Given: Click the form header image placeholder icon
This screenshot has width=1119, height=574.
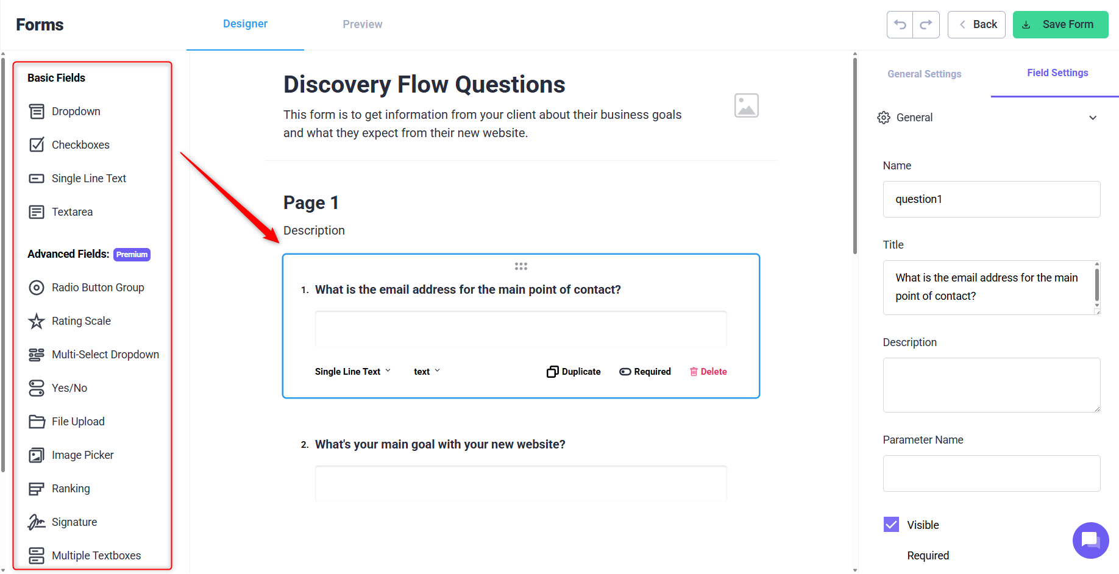Looking at the screenshot, I should tap(746, 105).
